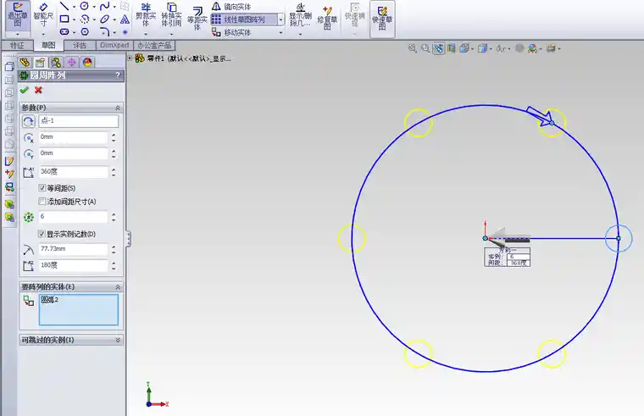The width and height of the screenshot is (644, 416).
Task: Select the Text (A) sketch tool
Action: [x=125, y=19]
